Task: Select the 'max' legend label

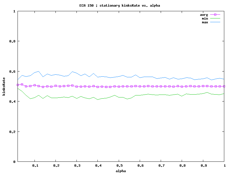Action: coord(205,22)
